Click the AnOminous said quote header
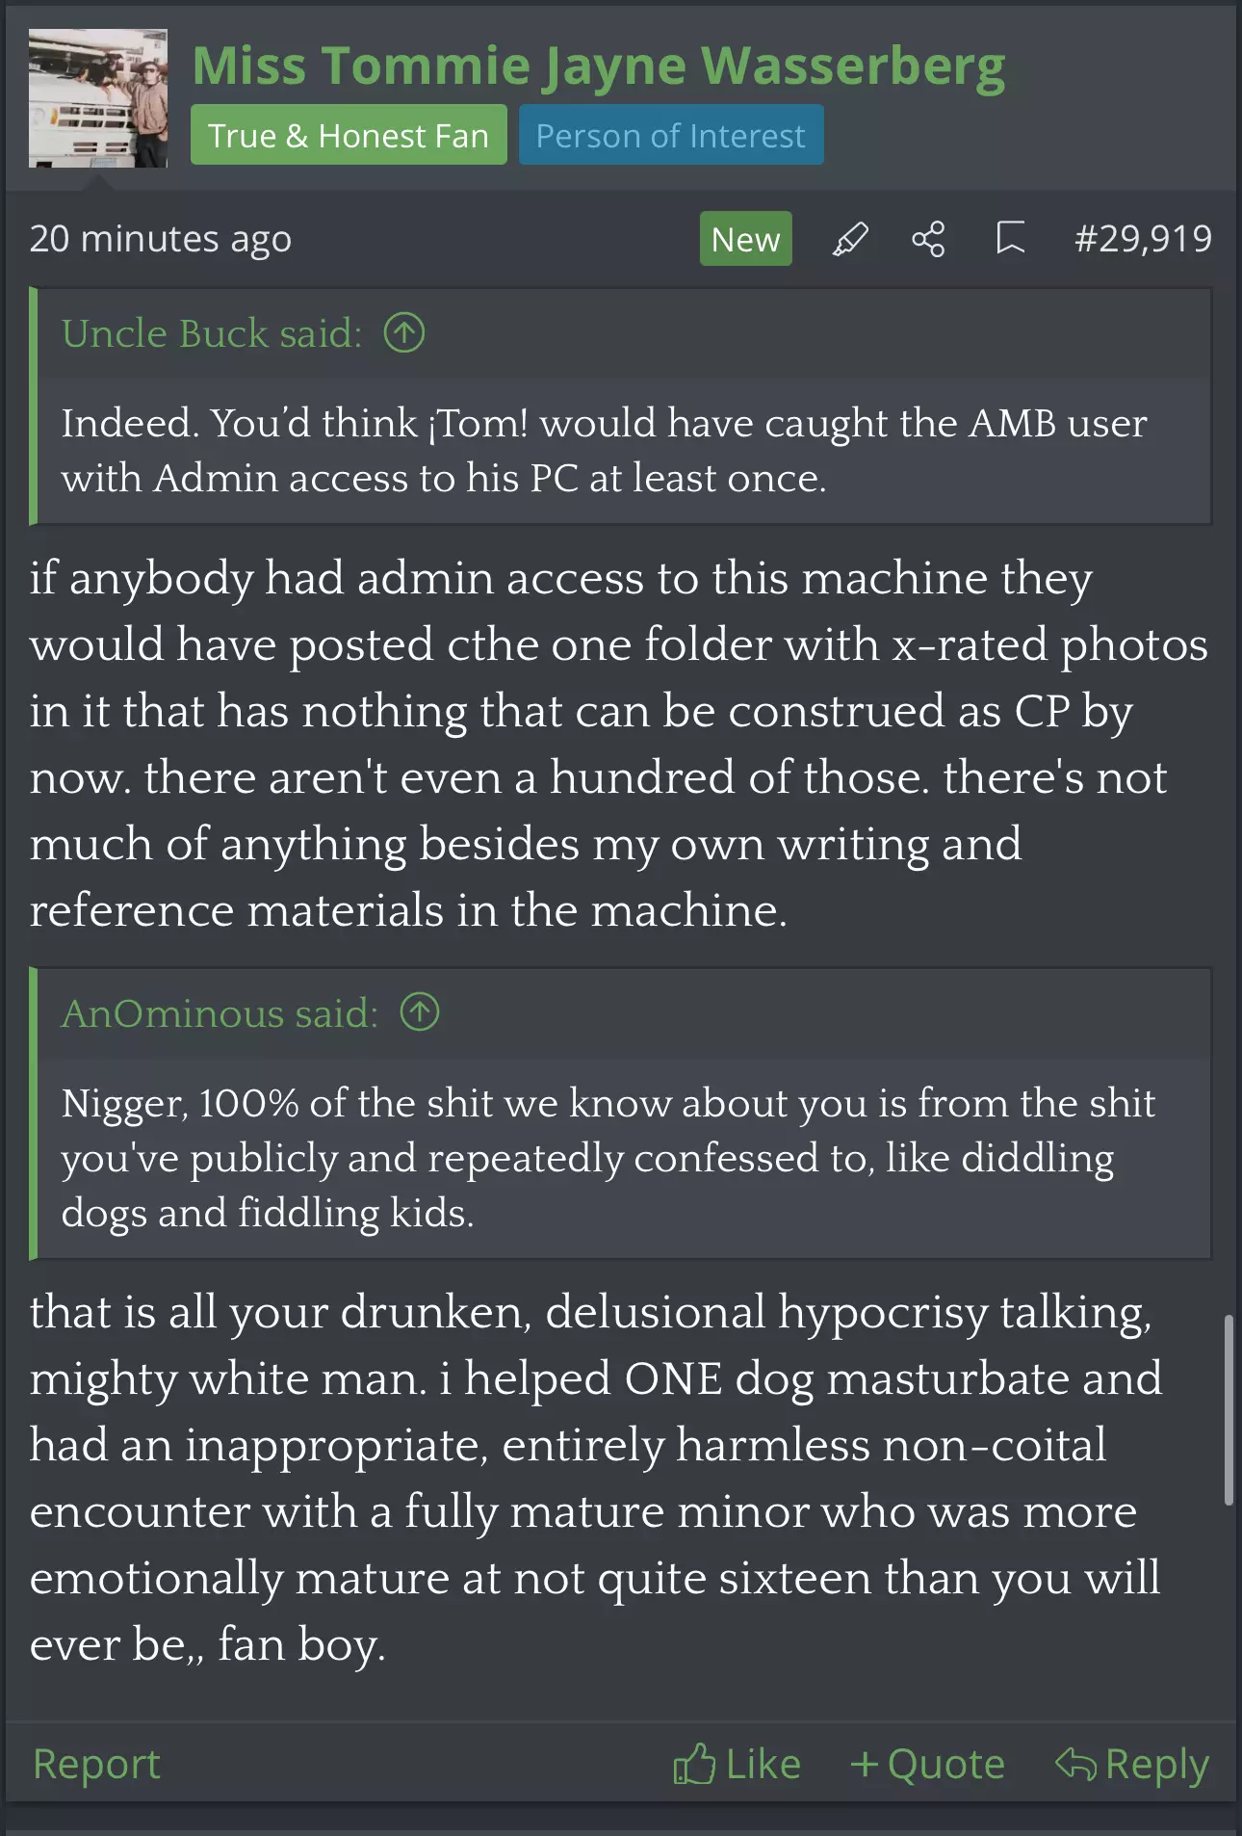Viewport: 1242px width, 1836px height. 220,1012
